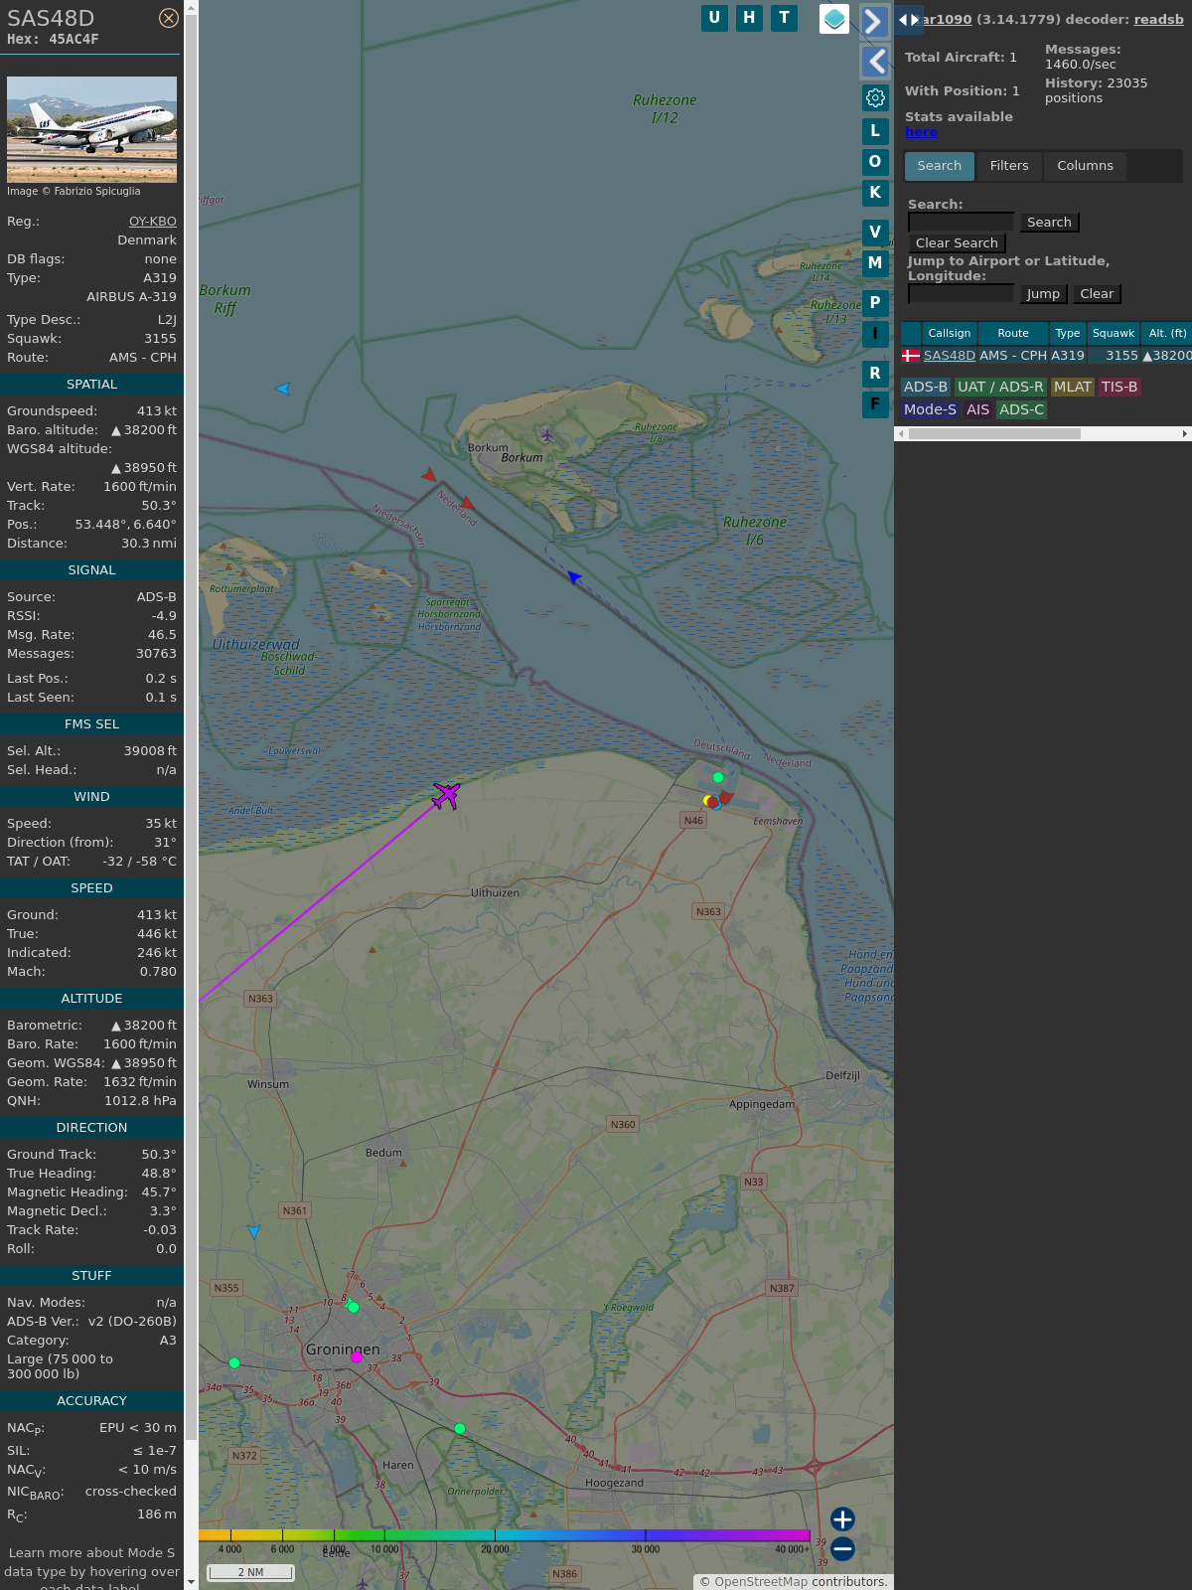Click the Clear button next to Jump

click(x=1097, y=294)
